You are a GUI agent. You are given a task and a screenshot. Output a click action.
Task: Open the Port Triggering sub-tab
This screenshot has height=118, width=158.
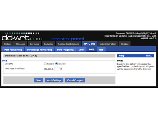click(x=65, y=50)
